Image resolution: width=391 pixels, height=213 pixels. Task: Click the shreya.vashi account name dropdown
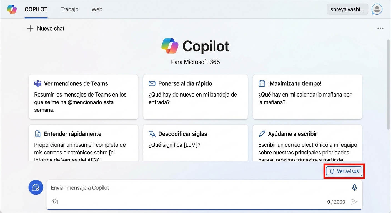tap(347, 9)
